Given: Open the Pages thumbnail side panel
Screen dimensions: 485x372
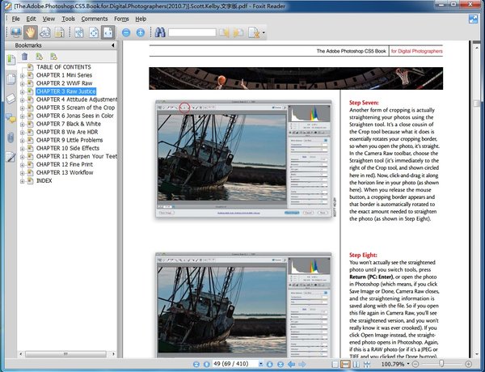Looking at the screenshot, I should [x=11, y=78].
